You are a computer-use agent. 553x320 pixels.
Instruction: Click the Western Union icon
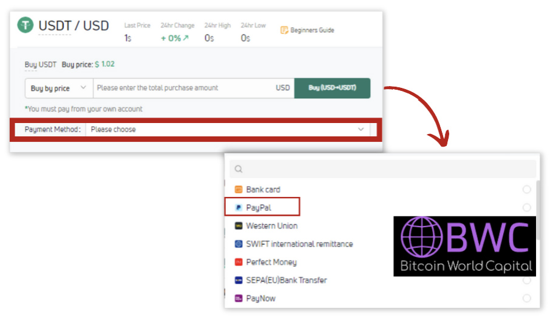tap(239, 225)
